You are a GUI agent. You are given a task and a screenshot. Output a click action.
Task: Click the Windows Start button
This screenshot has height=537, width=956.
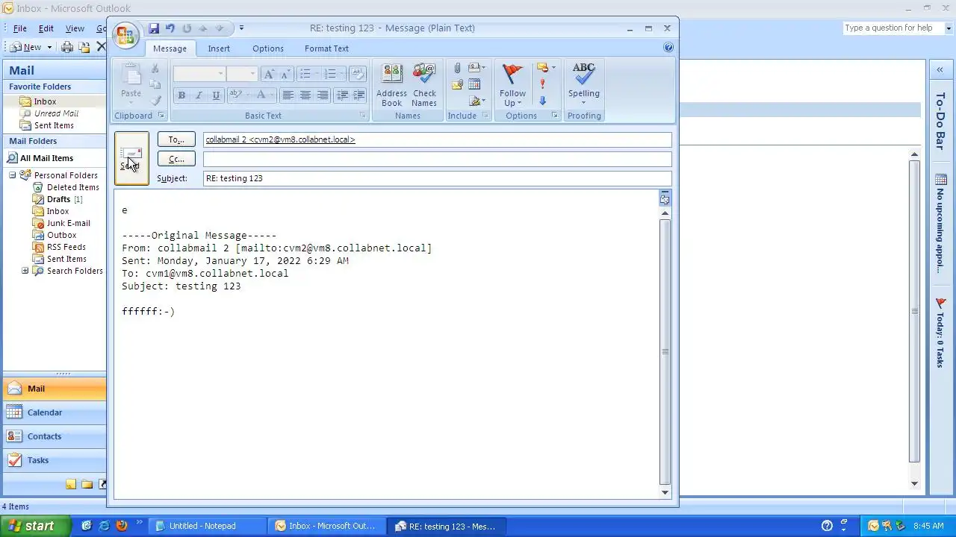pos(36,526)
